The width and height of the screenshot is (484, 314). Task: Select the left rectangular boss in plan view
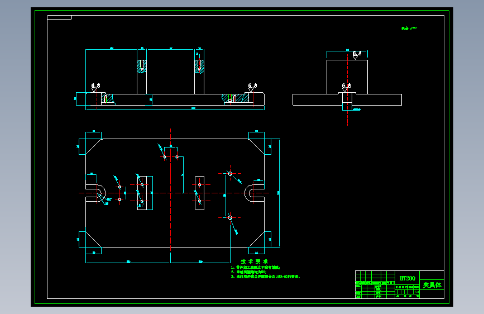(x=142, y=193)
